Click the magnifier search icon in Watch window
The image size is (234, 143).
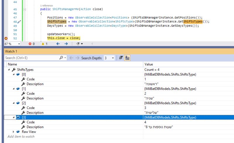(61, 58)
